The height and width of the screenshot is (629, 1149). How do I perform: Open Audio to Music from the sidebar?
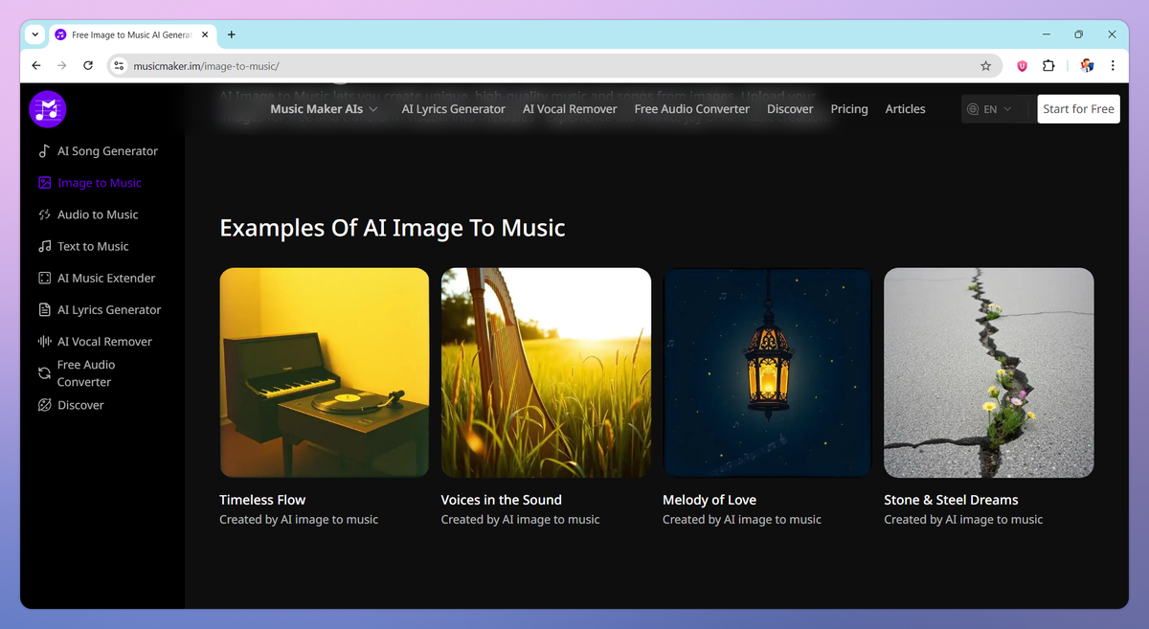[x=44, y=213]
